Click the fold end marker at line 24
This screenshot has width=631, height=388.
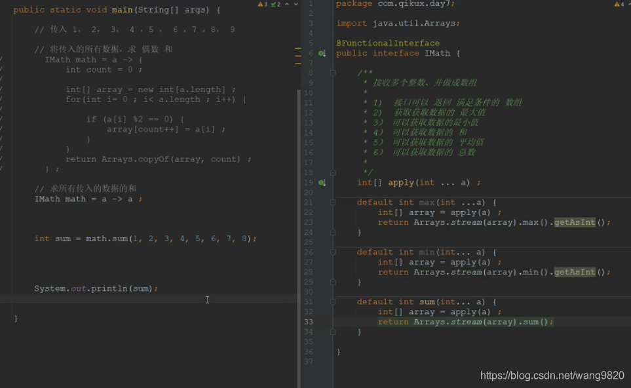[333, 232]
